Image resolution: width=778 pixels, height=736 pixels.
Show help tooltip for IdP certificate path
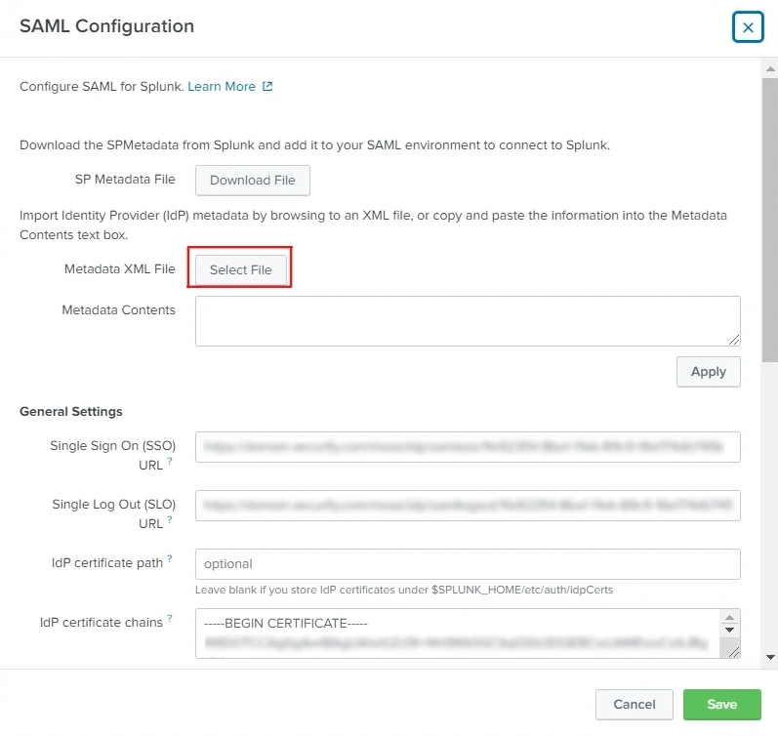click(170, 558)
